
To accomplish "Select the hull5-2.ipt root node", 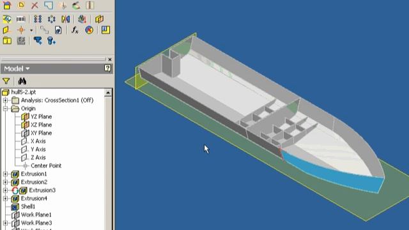I will pyautogui.click(x=24, y=92).
